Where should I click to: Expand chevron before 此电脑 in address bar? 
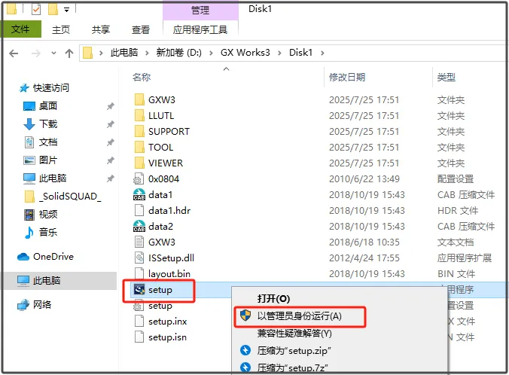pyautogui.click(x=101, y=53)
